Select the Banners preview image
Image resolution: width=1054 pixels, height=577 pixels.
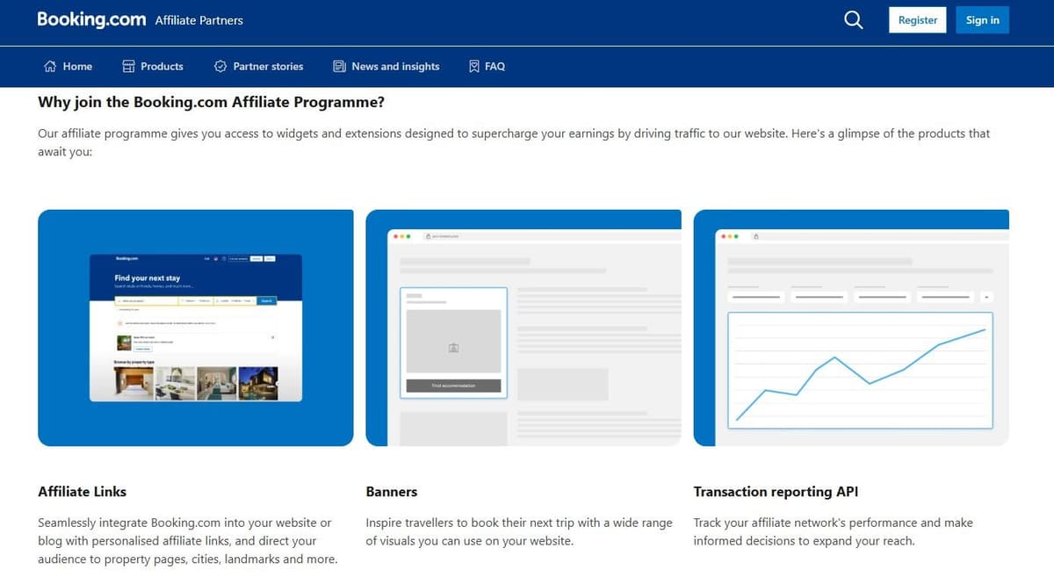pyautogui.click(x=523, y=328)
